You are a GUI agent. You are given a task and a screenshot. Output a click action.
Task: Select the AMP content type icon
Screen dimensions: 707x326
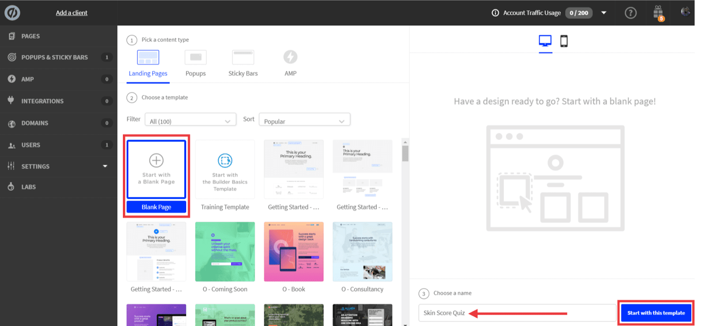tap(290, 57)
